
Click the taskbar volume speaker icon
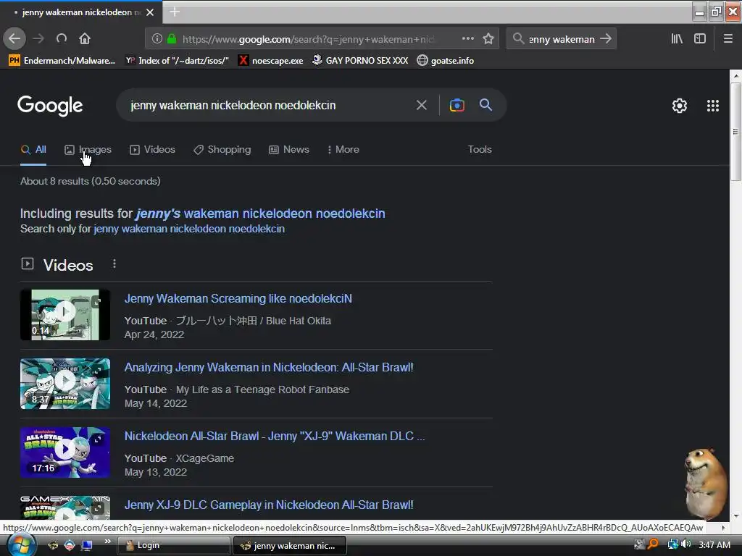point(685,544)
